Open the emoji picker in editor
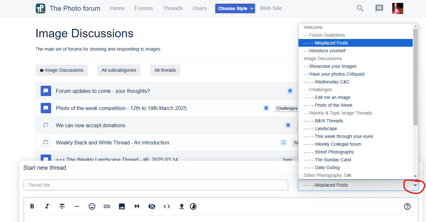The image size is (426, 222). (92, 206)
